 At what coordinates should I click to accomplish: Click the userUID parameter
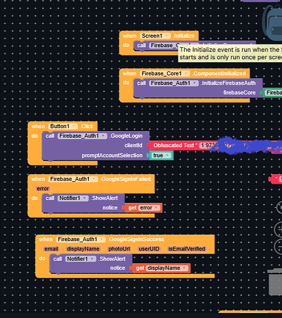pyautogui.click(x=149, y=249)
